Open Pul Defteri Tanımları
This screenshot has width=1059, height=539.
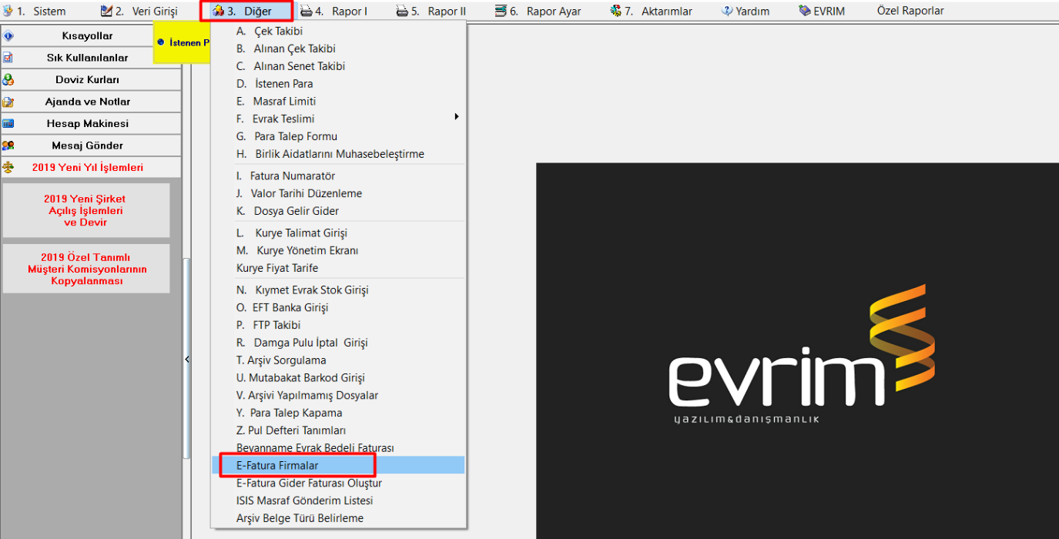339,430
